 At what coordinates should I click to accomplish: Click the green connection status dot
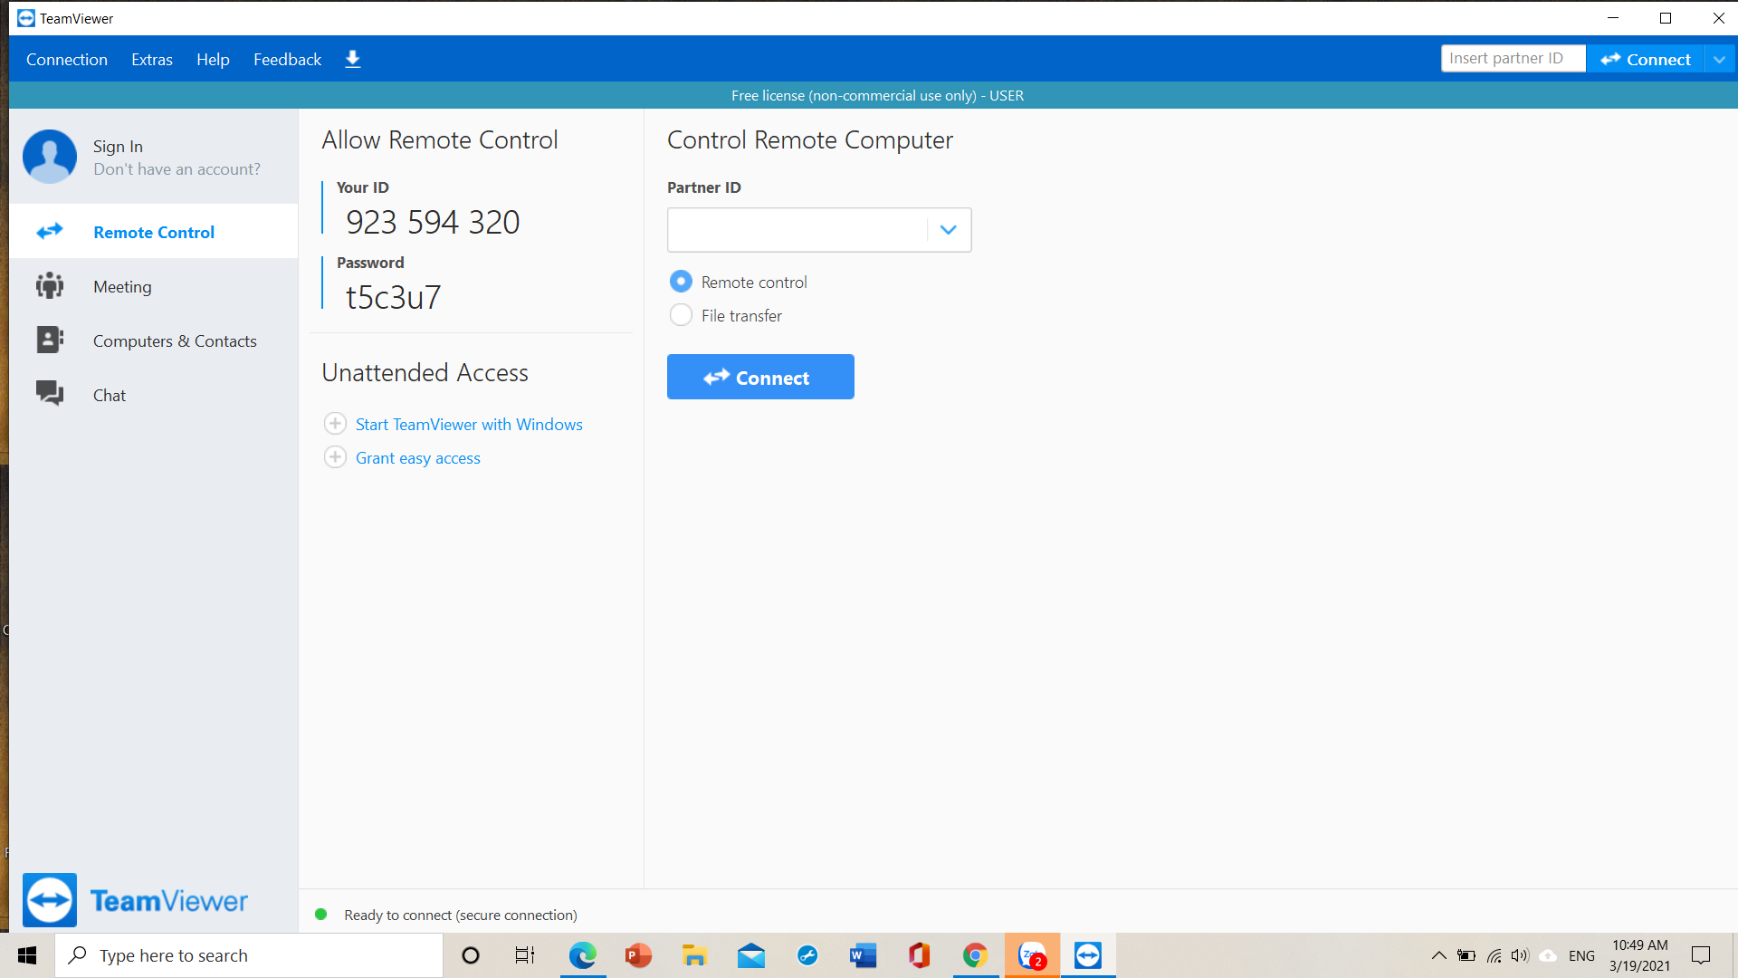tap(320, 915)
